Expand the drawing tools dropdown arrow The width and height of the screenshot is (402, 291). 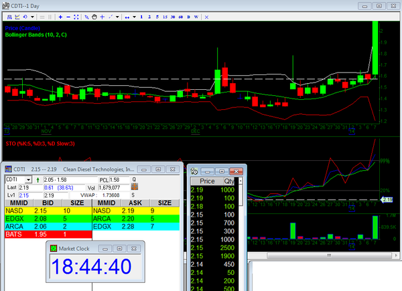(117, 17)
